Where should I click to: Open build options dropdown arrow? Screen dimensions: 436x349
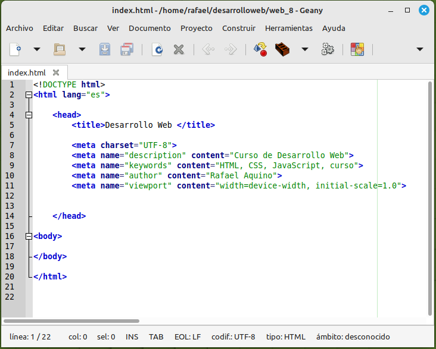coord(305,49)
